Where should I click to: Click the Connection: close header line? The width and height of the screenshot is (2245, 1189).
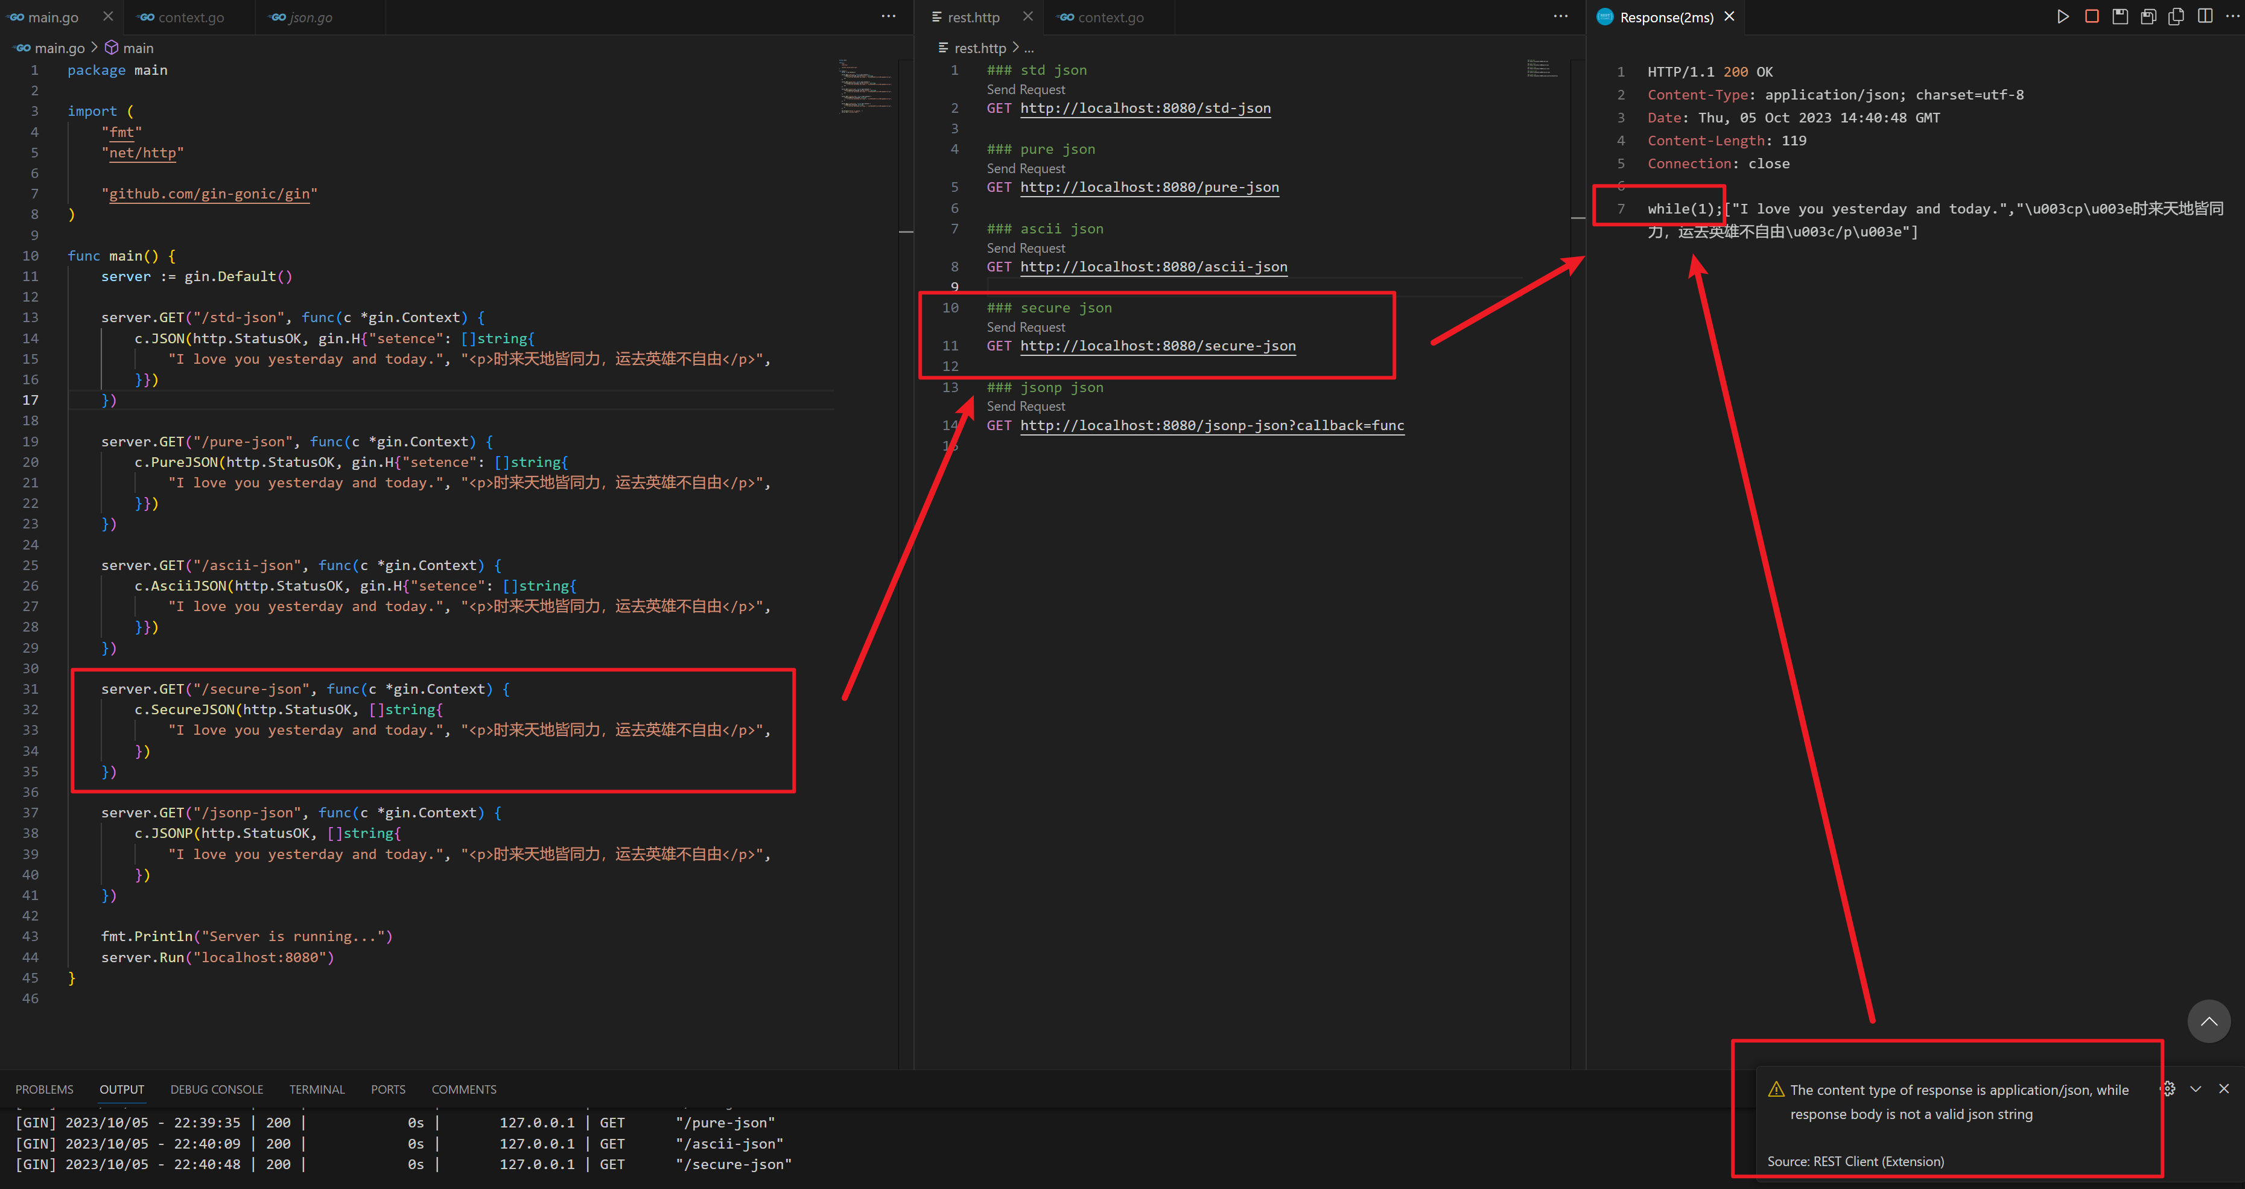pos(1719,164)
